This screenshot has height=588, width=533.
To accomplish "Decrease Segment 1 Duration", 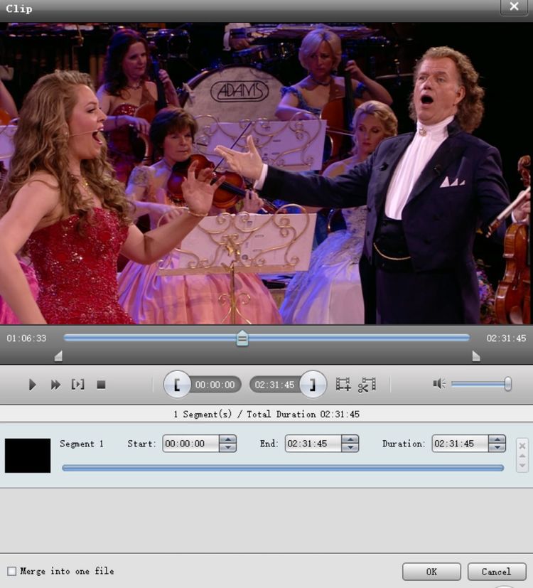I will point(497,448).
